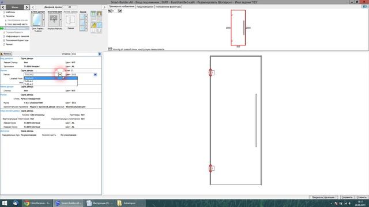
Task: Click the Предыдущая button
Action: tap(317, 197)
